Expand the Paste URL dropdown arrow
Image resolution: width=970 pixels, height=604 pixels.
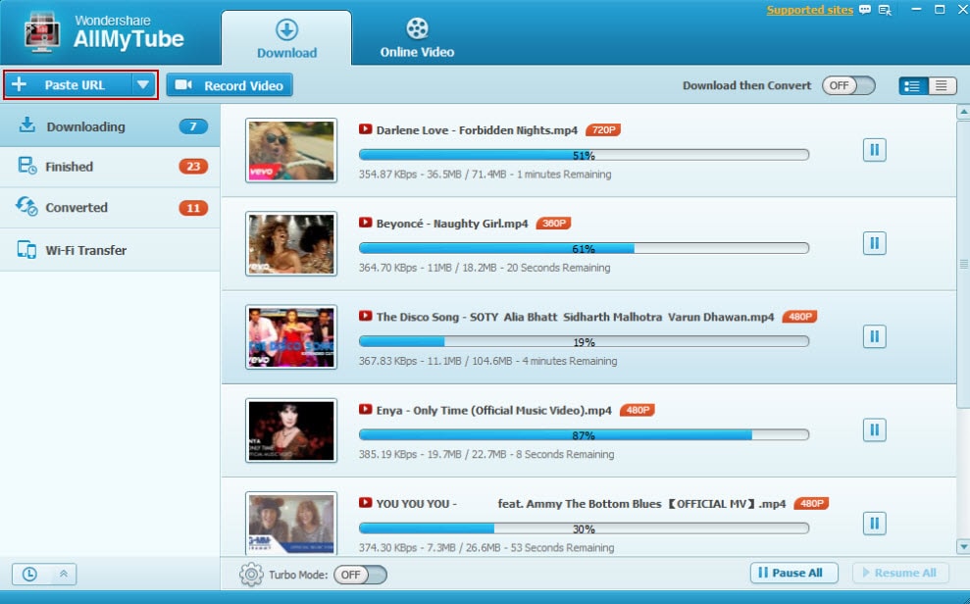pyautogui.click(x=143, y=84)
